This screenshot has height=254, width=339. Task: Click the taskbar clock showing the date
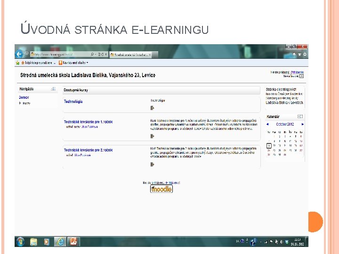pos(298,242)
